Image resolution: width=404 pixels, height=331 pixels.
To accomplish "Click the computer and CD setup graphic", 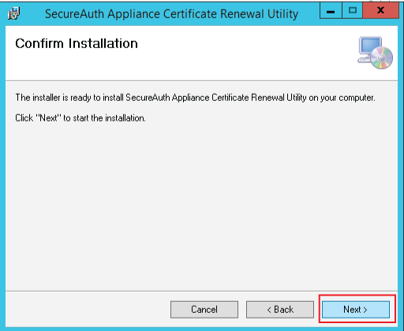I will click(376, 53).
